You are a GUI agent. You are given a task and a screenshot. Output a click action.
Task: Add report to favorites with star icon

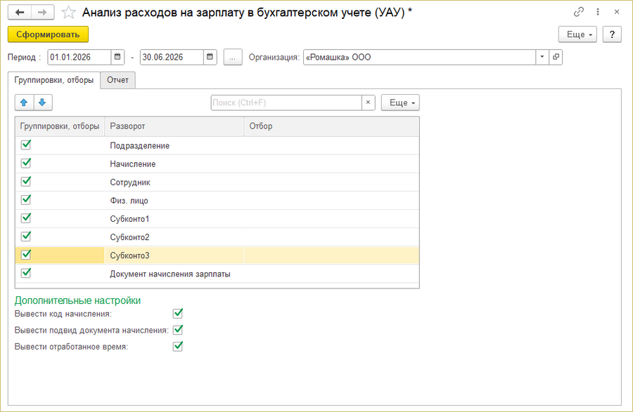[68, 13]
